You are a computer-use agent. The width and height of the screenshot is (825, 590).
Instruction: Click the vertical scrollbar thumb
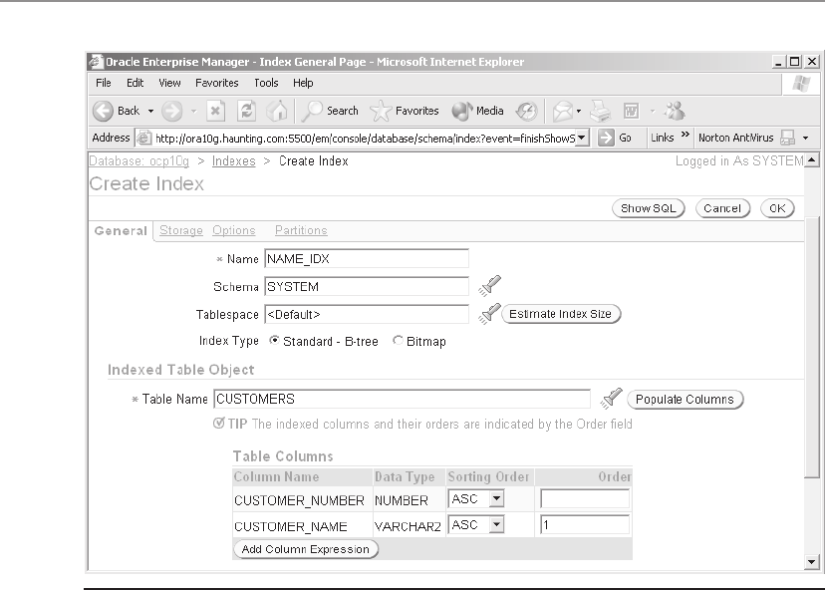[812, 346]
